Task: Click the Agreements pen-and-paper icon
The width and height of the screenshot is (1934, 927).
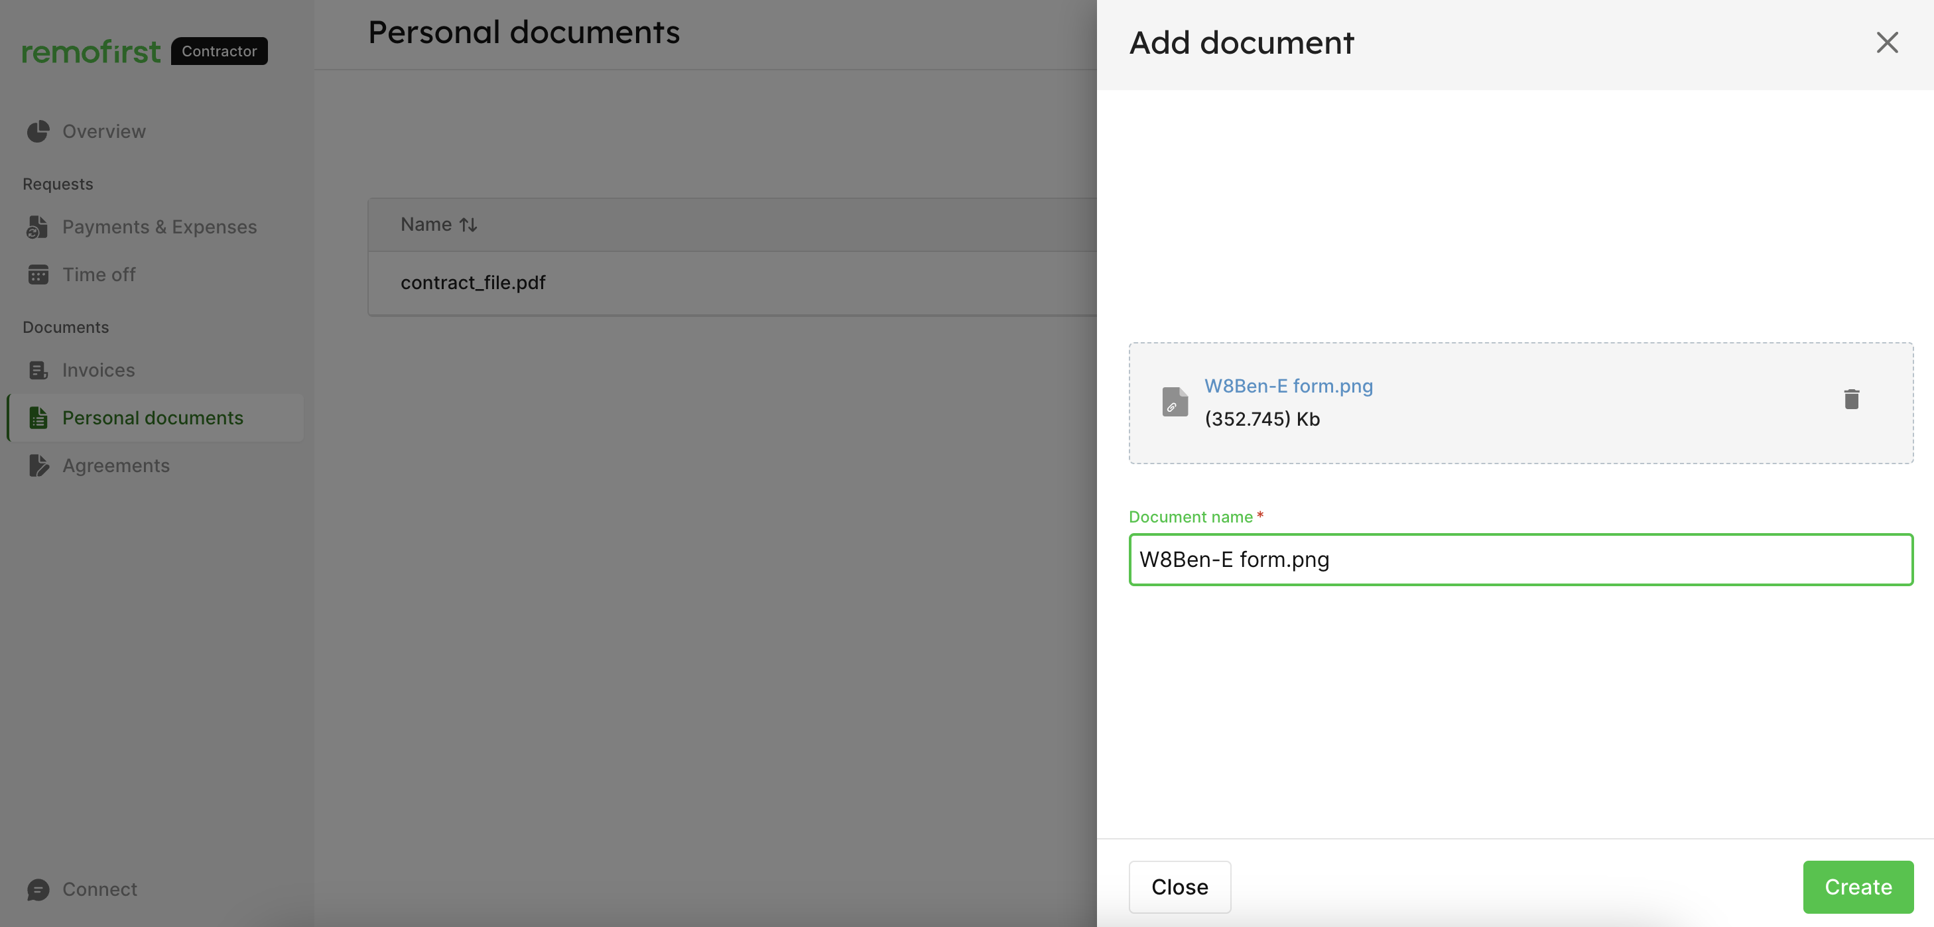Action: pyautogui.click(x=38, y=465)
